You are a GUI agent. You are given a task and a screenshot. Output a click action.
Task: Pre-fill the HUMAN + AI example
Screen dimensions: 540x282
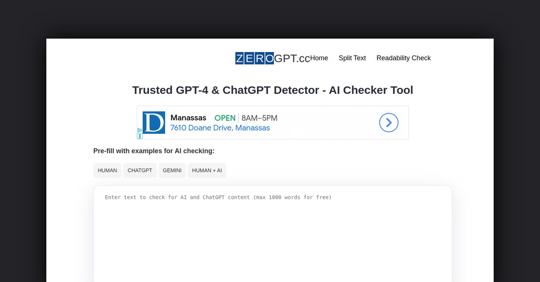click(x=207, y=171)
